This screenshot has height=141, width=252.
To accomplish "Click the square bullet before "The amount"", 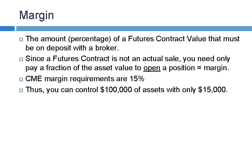I will click(21, 39).
